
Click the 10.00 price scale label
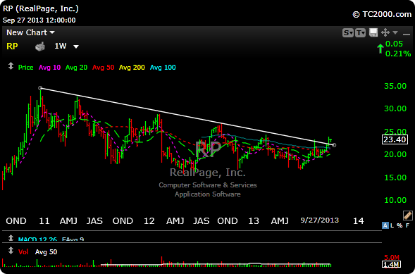pyautogui.click(x=395, y=200)
